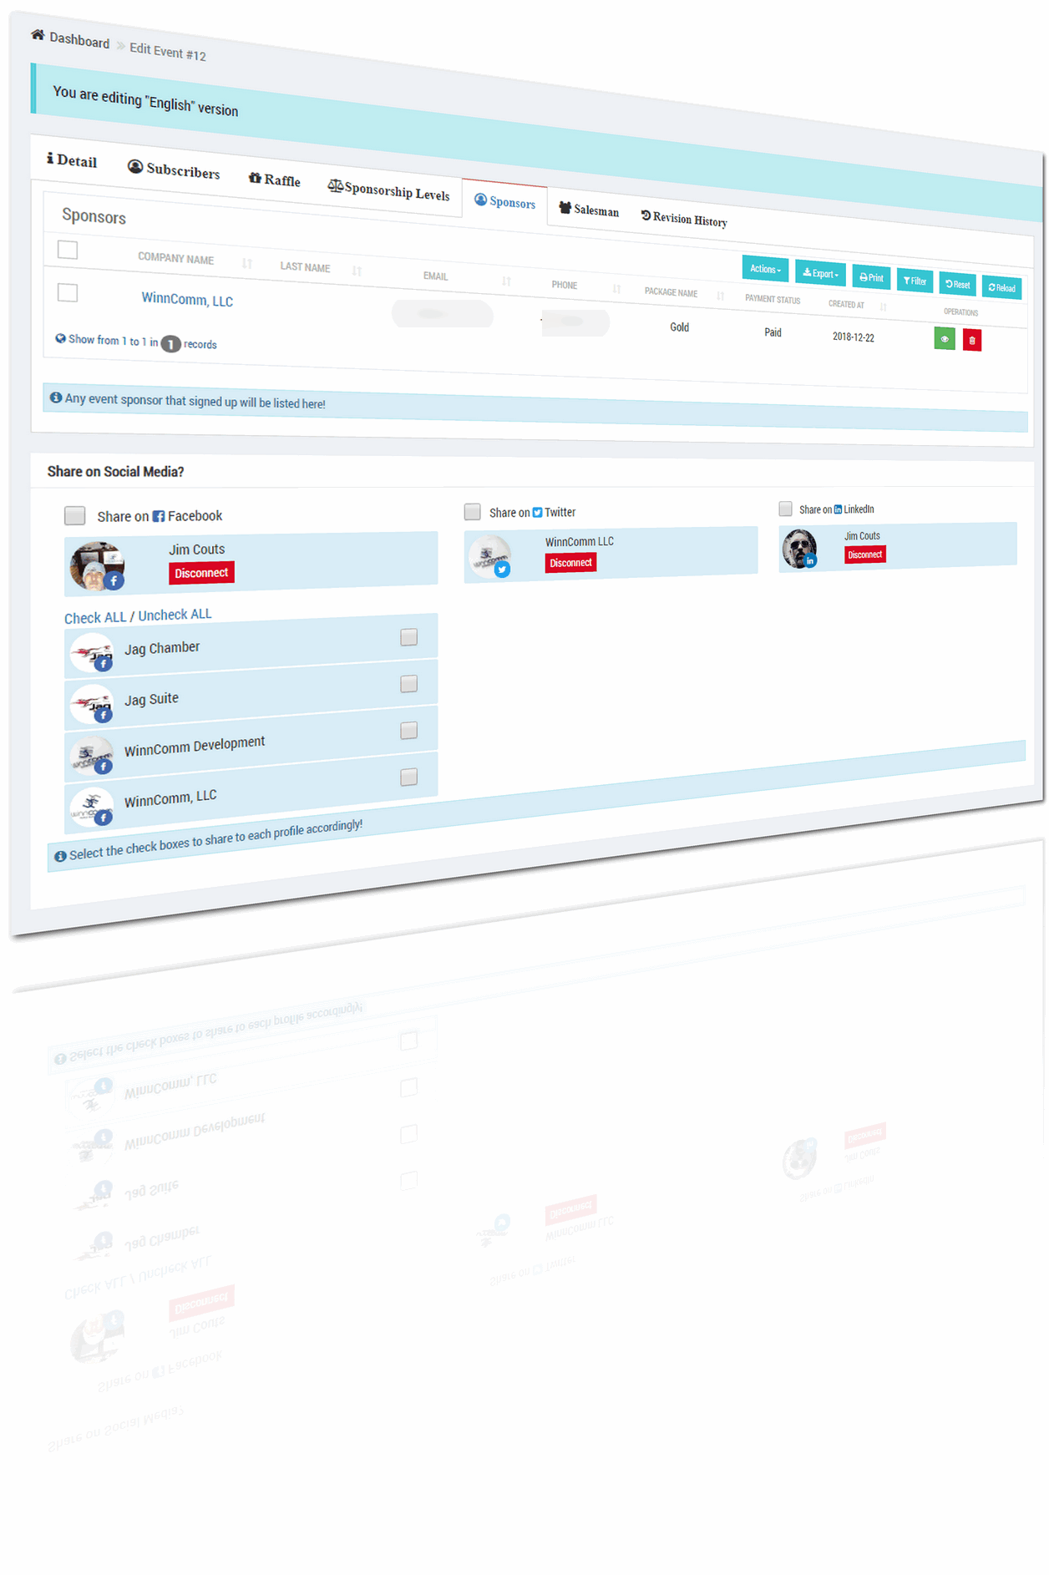Click Jim Couts Facebook profile picture
1049x1575 pixels.
97,565
